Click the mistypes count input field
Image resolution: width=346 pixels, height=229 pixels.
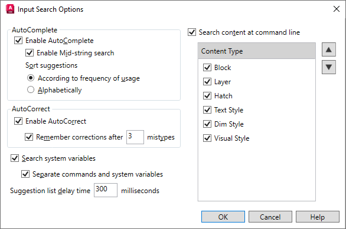pos(135,137)
